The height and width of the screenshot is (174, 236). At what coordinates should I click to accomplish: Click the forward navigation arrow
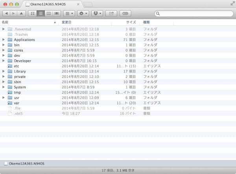click(13, 13)
